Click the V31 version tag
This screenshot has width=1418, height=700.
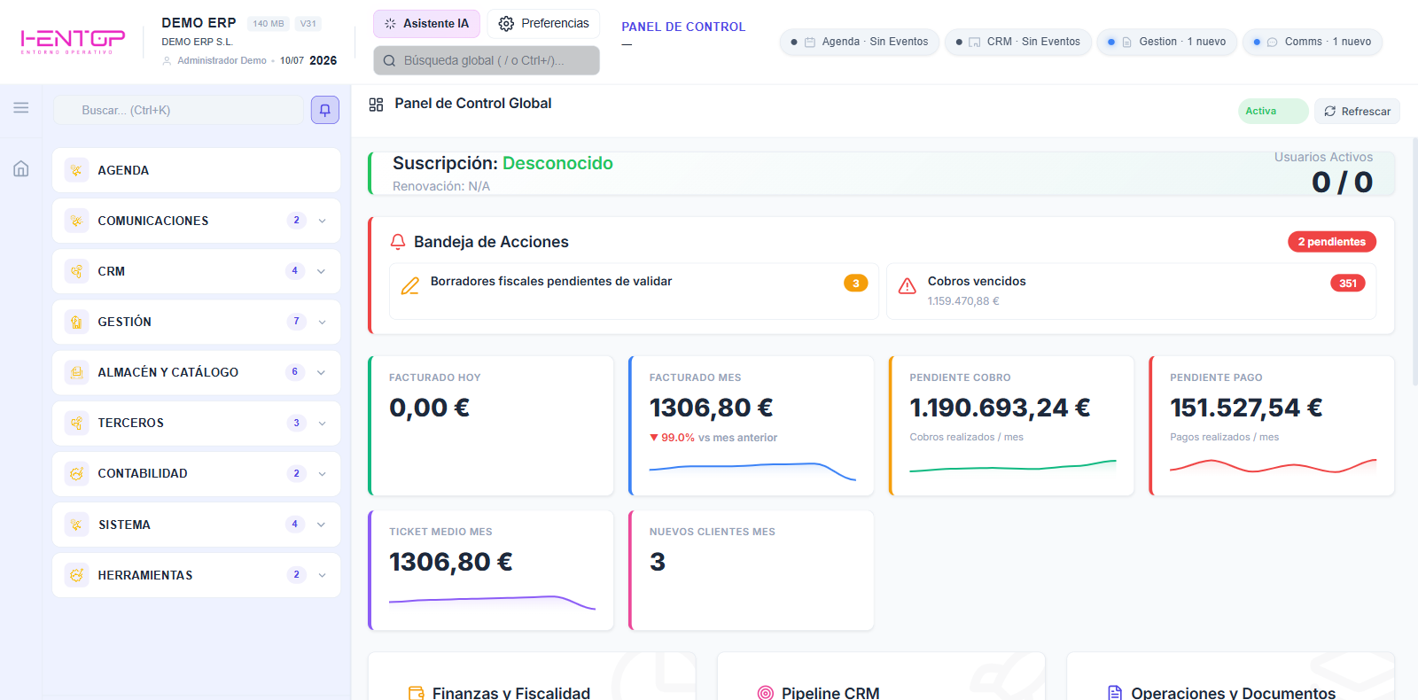pyautogui.click(x=308, y=24)
